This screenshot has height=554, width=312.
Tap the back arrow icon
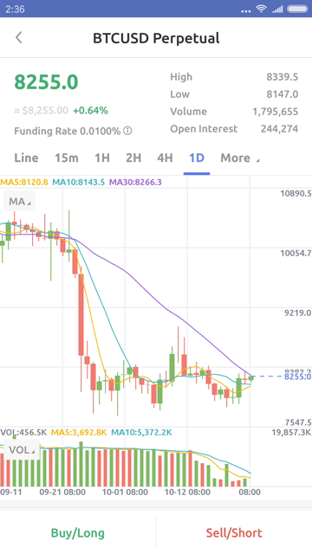click(19, 37)
